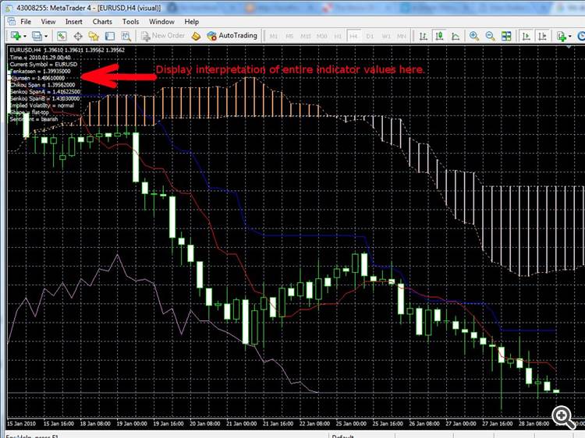Switch to the M30 timeframe

(x=321, y=36)
